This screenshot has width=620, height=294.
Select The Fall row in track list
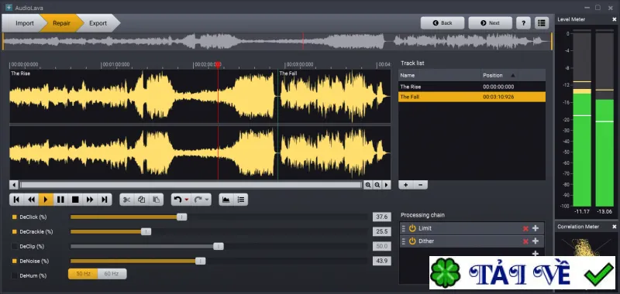[x=472, y=97]
